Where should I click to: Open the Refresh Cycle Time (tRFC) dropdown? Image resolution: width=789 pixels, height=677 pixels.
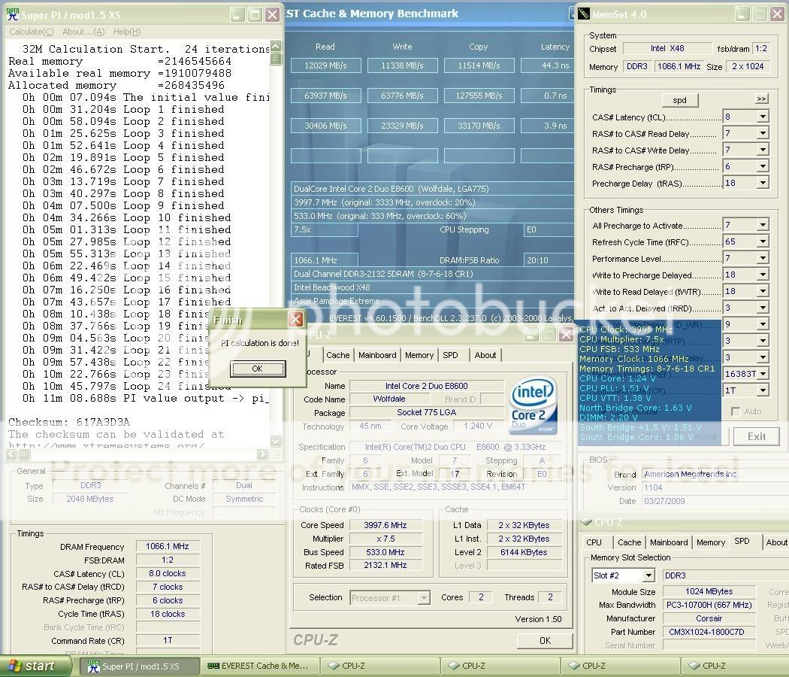coord(763,241)
